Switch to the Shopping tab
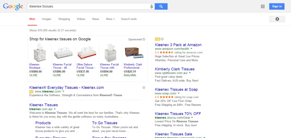The width and height of the screenshot is (291, 138). (x=64, y=19)
